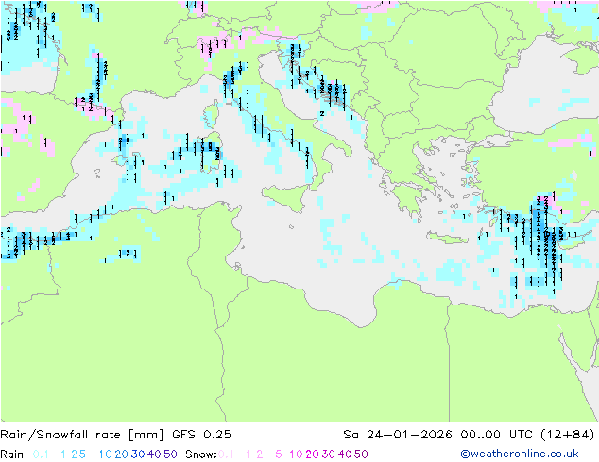Click the "Rain" legend label
This screenshot has height=462, width=599.
pos(12,454)
